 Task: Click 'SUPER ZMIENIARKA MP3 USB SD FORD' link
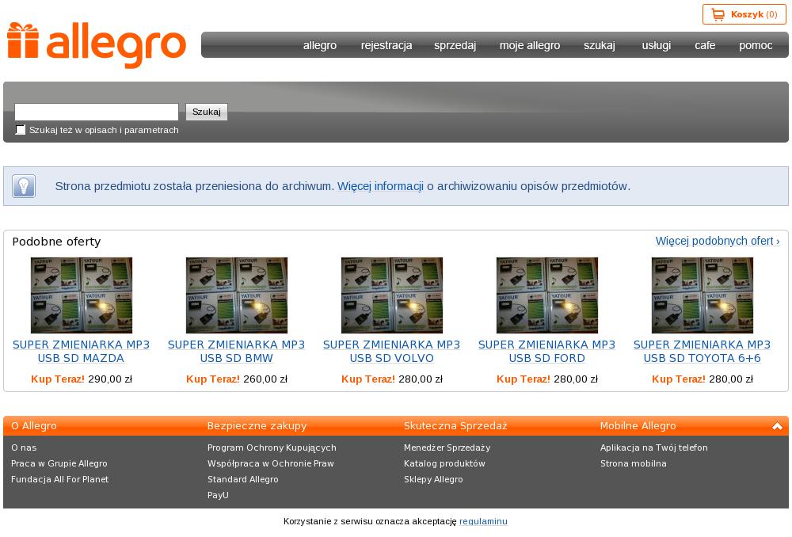coord(547,352)
